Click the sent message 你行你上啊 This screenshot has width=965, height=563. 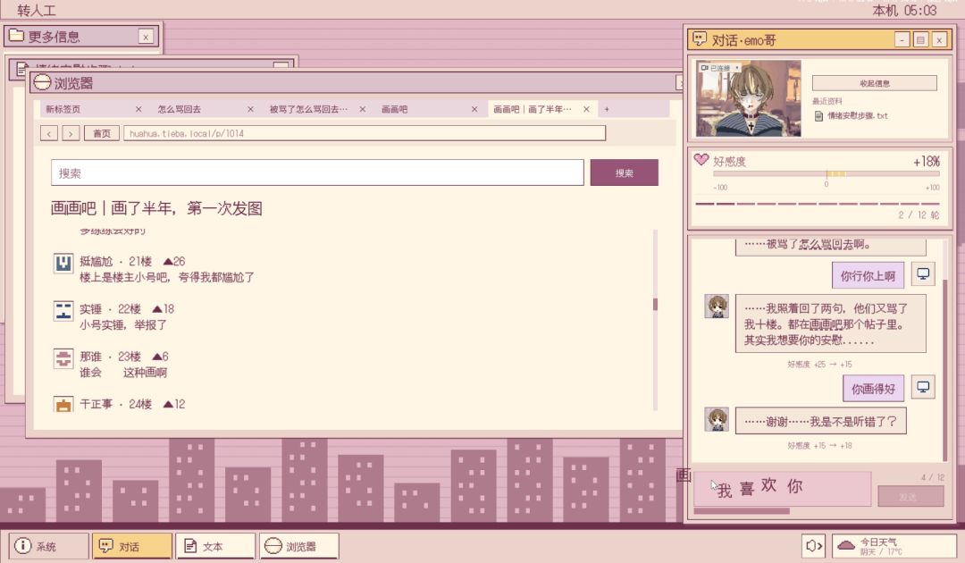868,275
